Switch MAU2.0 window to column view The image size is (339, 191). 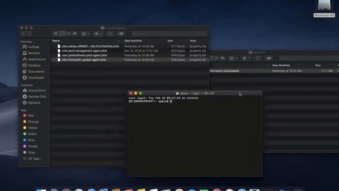pyautogui.click(x=216, y=58)
